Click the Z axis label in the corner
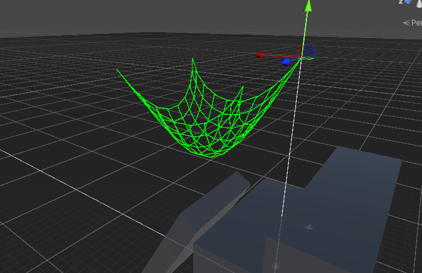 [401, 2]
